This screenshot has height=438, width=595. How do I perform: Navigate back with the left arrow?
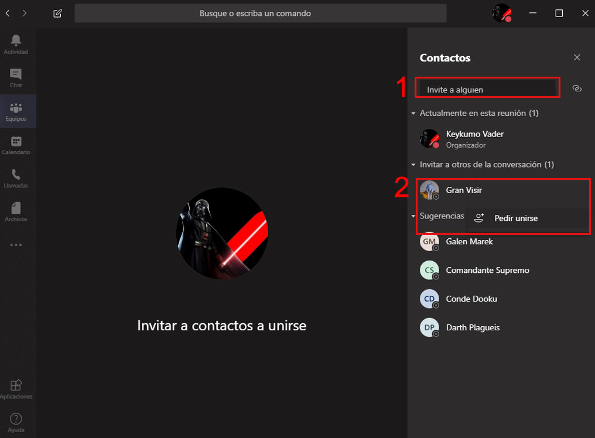[x=7, y=13]
